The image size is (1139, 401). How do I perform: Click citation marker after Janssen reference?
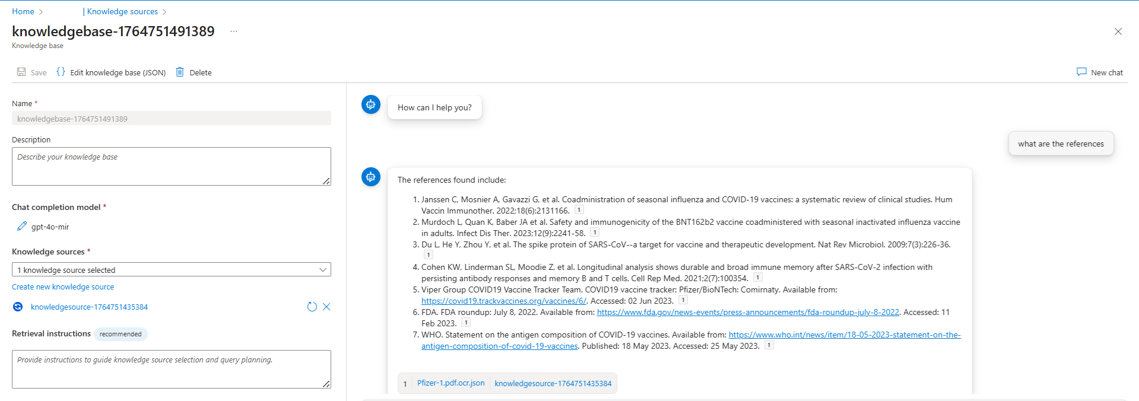tap(579, 210)
